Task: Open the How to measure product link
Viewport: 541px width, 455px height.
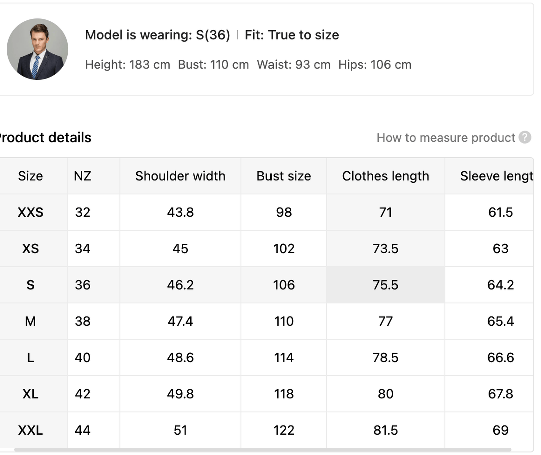Action: (x=446, y=138)
